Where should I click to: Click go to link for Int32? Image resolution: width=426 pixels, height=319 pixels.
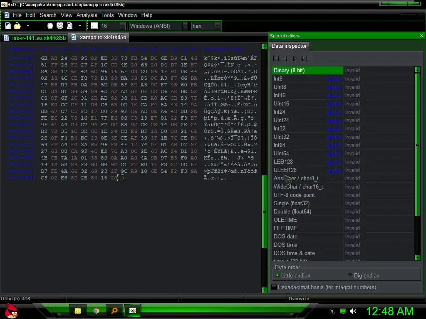pyautogui.click(x=334, y=129)
